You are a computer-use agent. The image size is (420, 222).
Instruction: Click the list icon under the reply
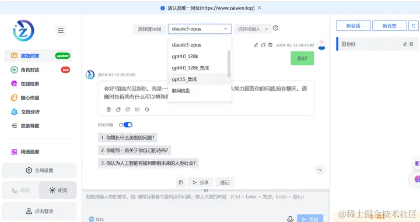tap(138, 110)
